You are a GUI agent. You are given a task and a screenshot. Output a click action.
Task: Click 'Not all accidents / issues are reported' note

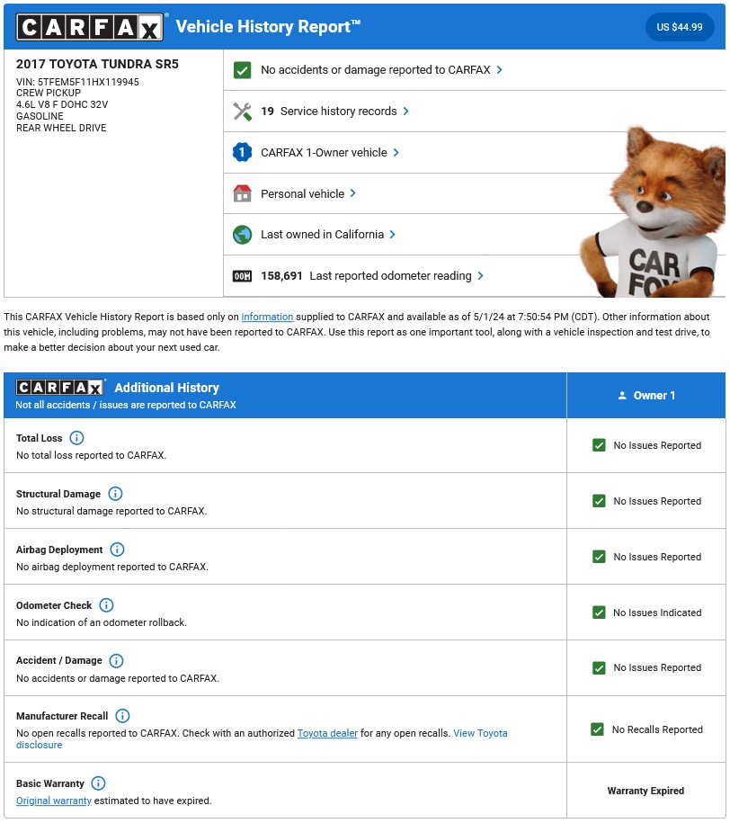coord(126,405)
